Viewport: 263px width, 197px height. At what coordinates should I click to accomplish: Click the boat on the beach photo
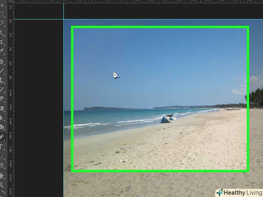[168, 118]
